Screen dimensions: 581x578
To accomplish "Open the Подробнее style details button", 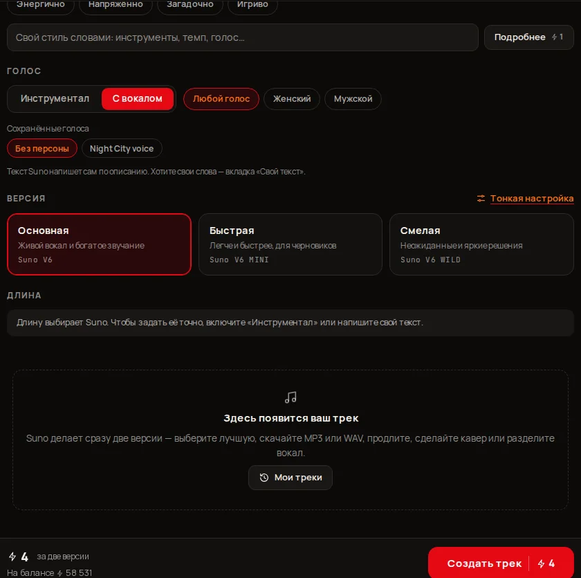I will pyautogui.click(x=528, y=37).
